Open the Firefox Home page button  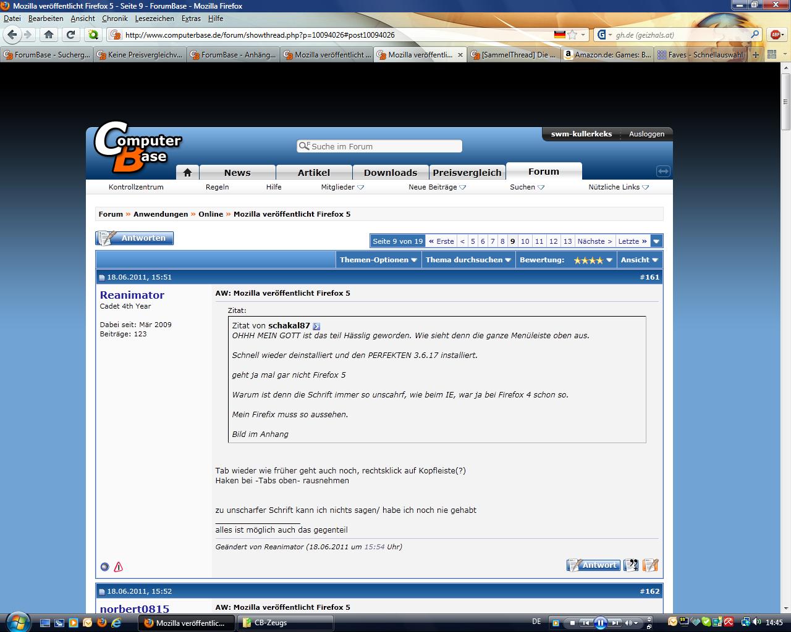pos(49,35)
